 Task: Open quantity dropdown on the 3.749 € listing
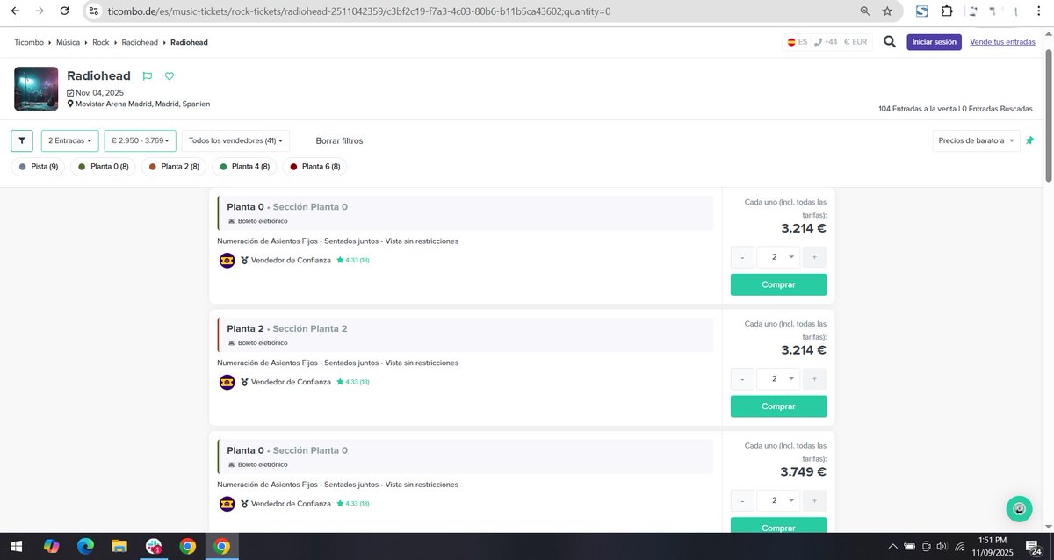point(778,500)
